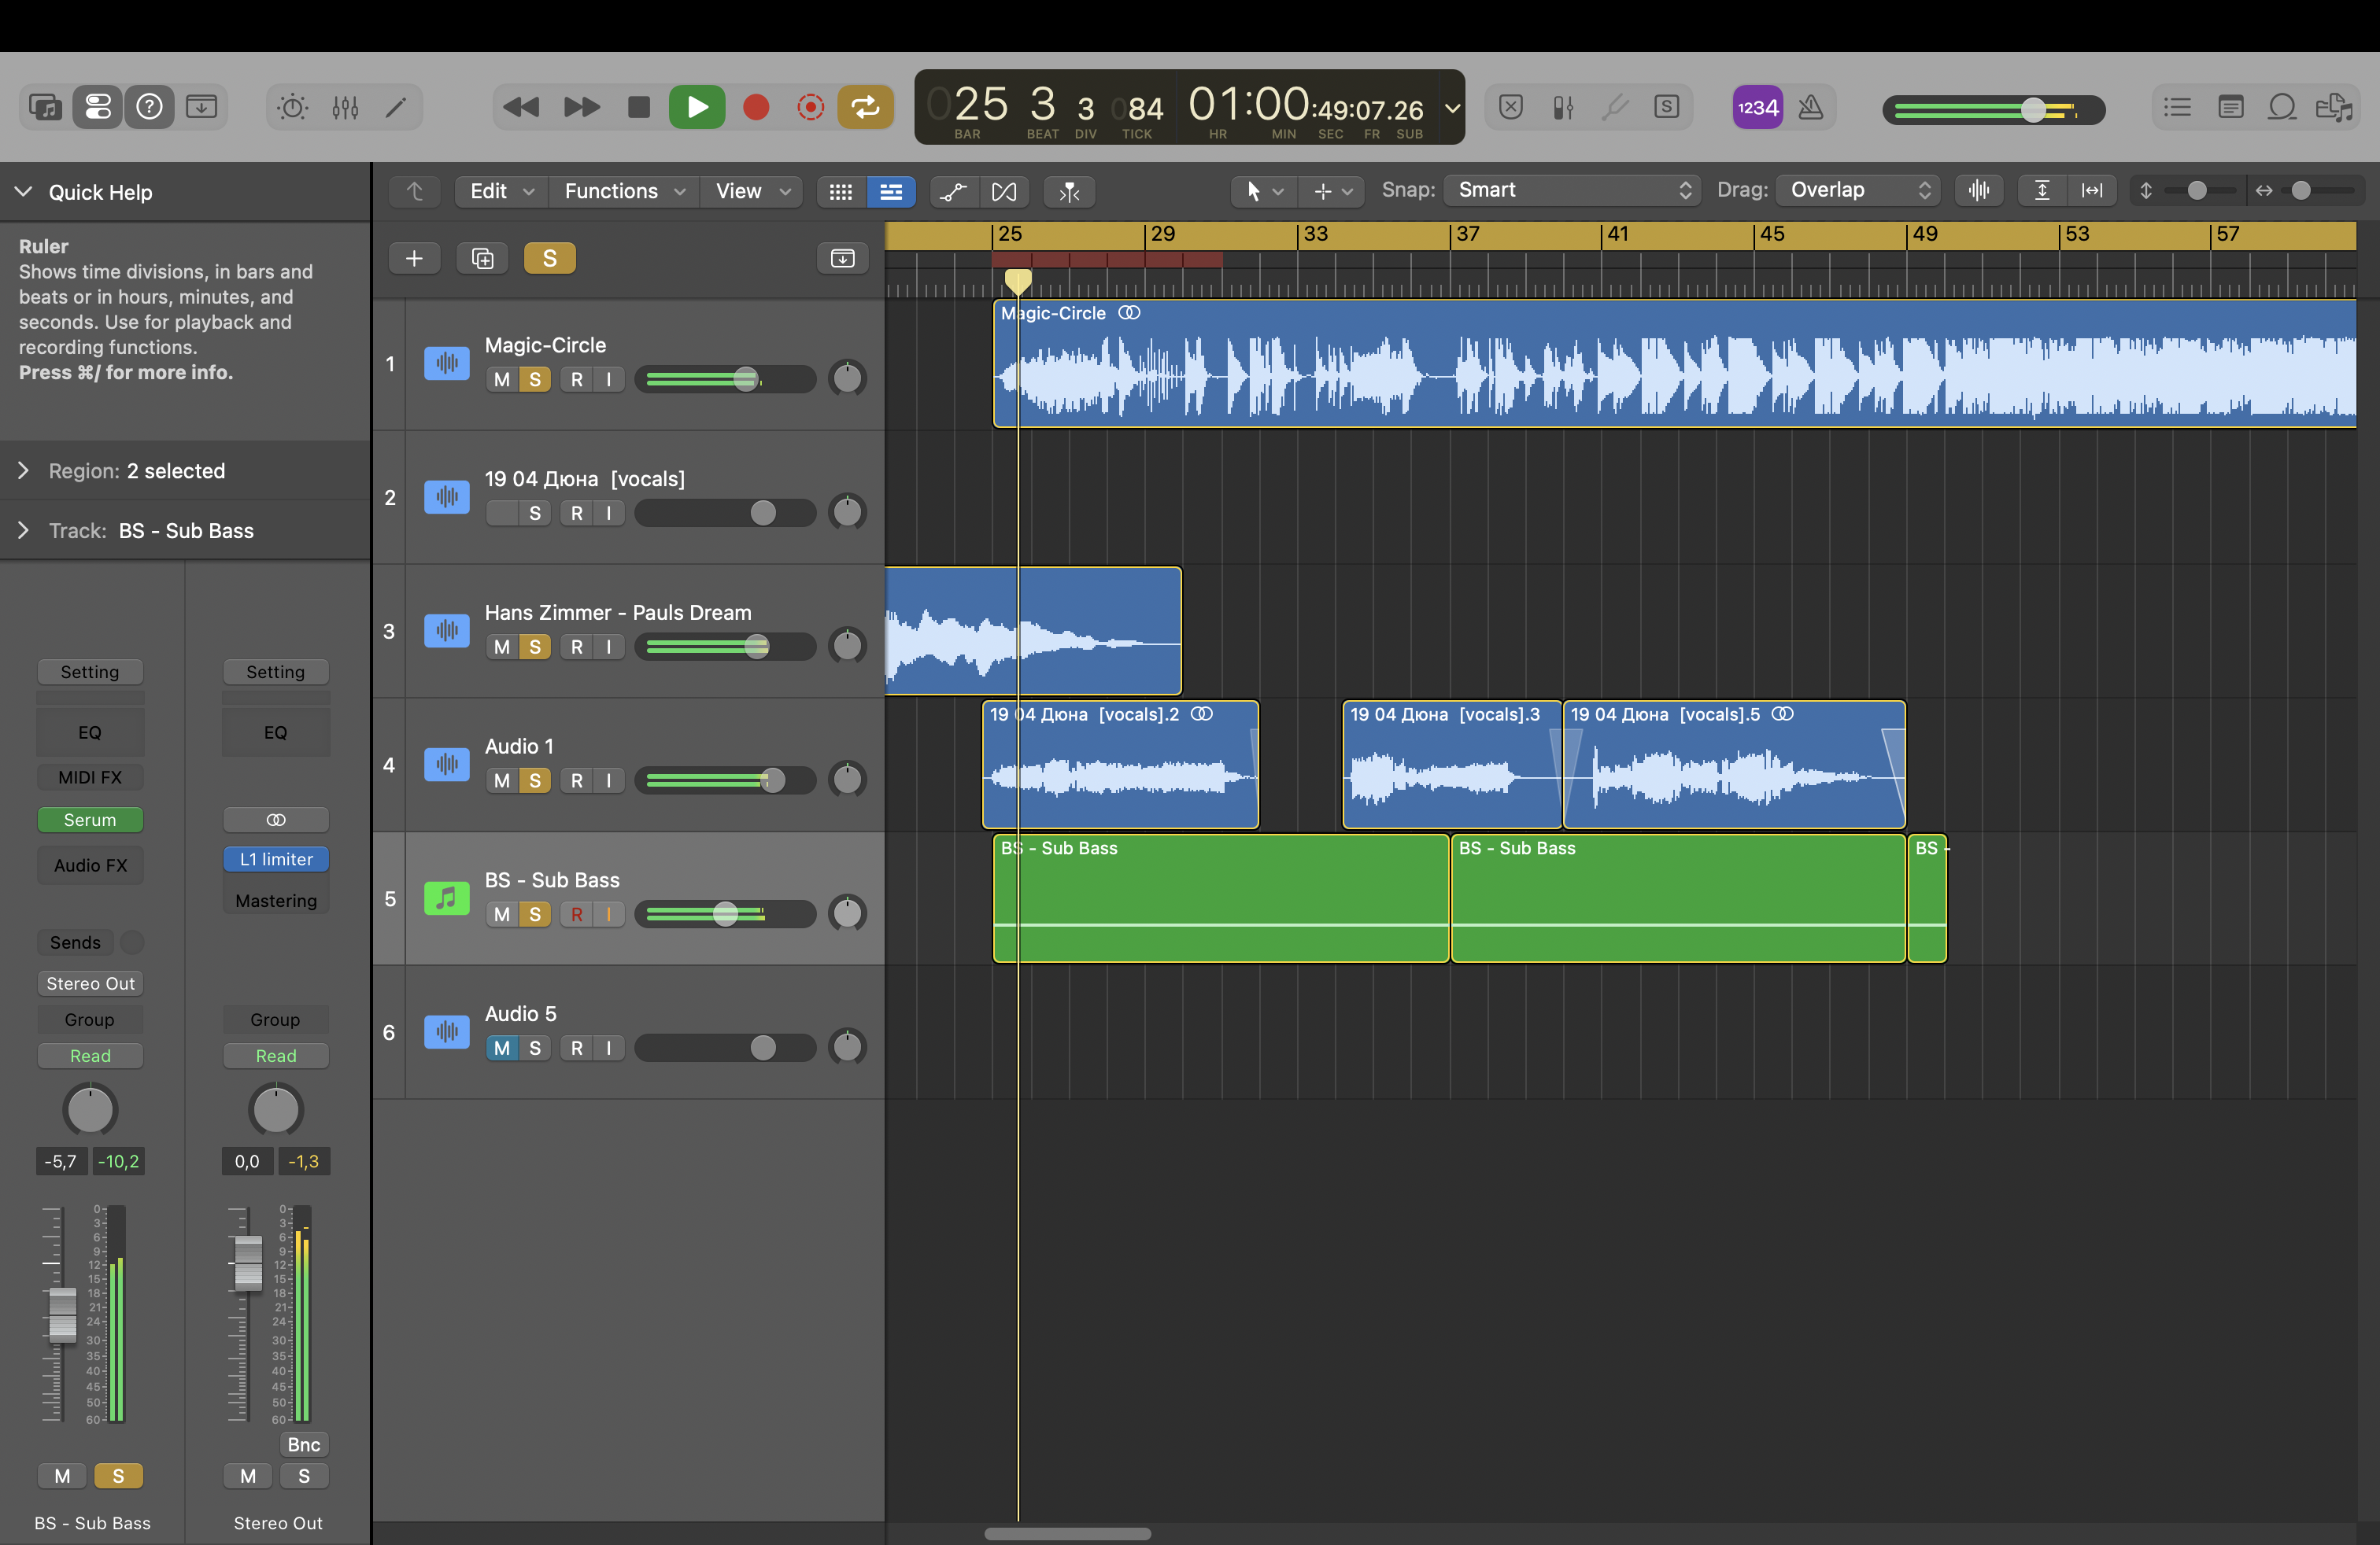Toggle Quick Help question mark button
This screenshot has width=2380, height=1545.
pos(150,107)
